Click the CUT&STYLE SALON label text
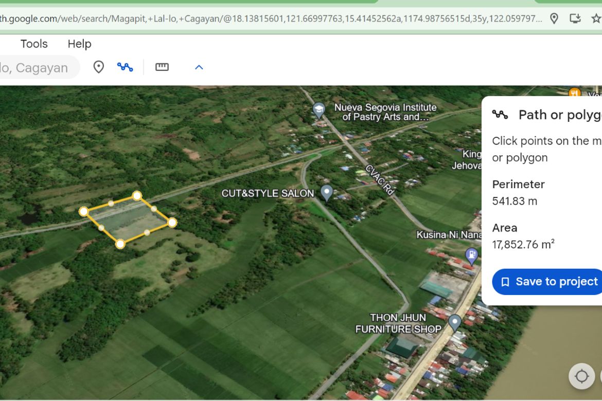This screenshot has width=602, height=401. tap(268, 193)
